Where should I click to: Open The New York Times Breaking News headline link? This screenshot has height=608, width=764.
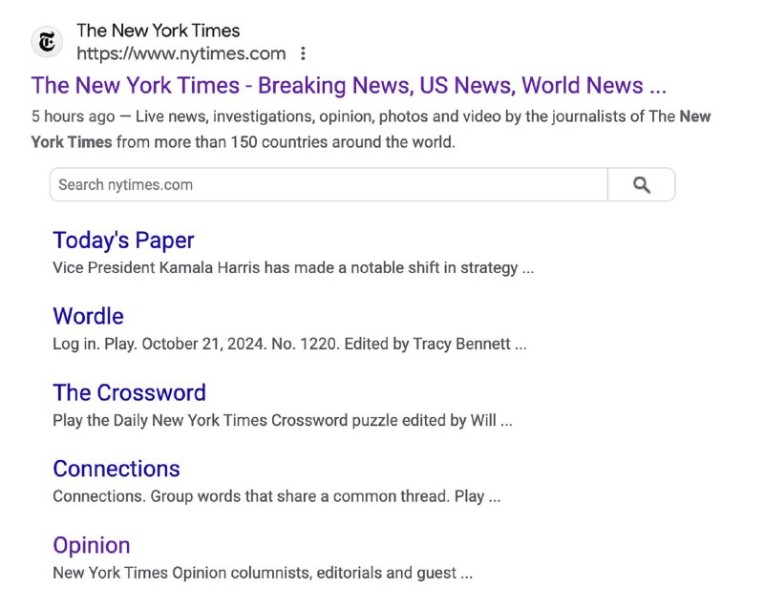coord(349,85)
